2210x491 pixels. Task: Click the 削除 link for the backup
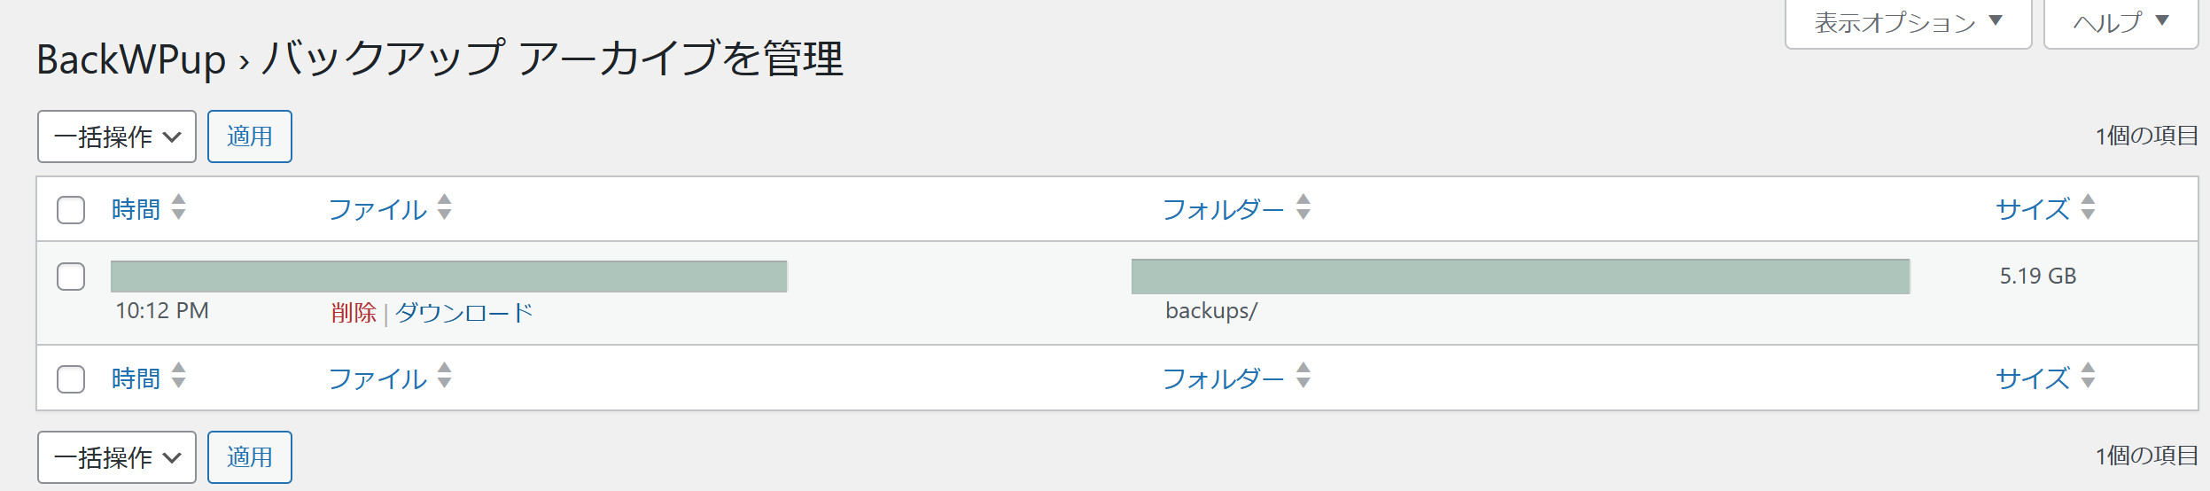(x=354, y=312)
